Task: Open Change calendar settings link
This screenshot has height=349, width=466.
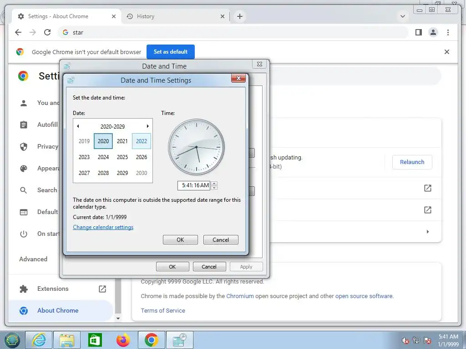Action: pyautogui.click(x=103, y=227)
